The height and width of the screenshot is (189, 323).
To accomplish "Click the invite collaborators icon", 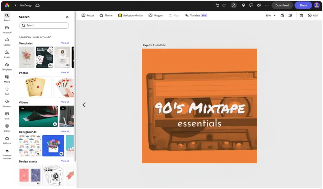I will (234, 5).
